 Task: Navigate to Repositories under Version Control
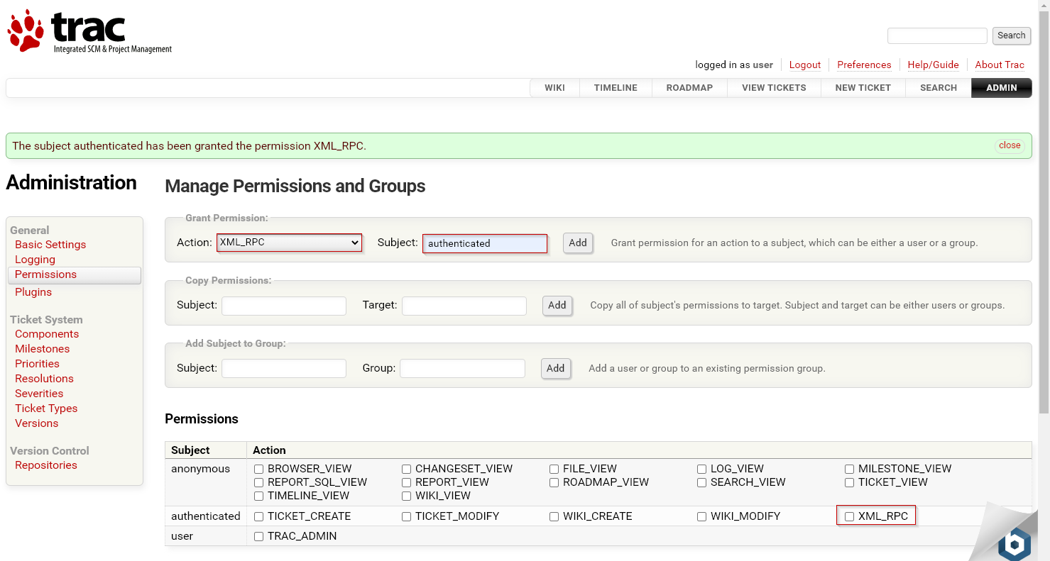(x=45, y=465)
